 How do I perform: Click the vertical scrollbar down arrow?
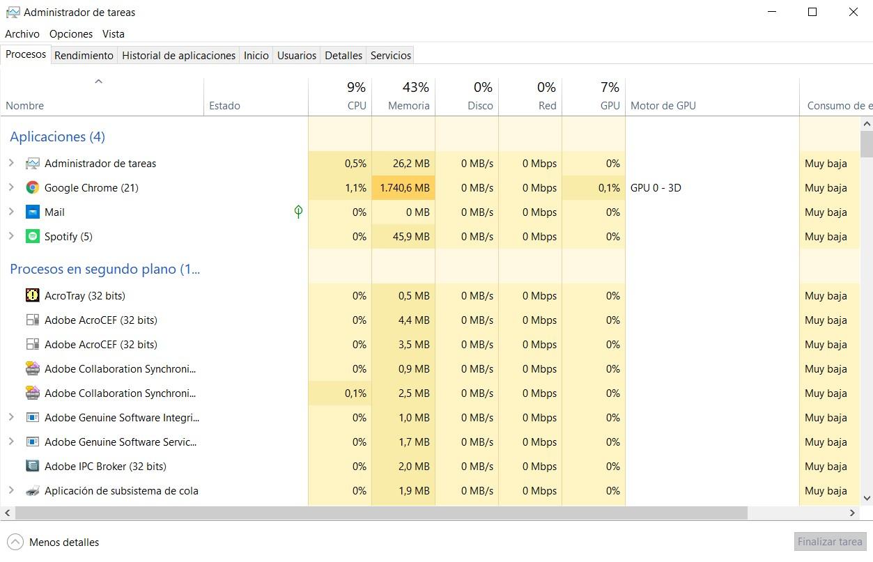[867, 499]
